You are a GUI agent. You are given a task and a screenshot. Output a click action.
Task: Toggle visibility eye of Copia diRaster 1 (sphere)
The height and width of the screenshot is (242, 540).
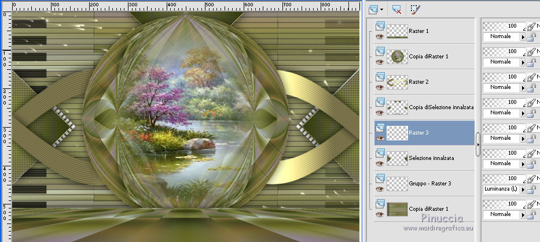point(380,62)
